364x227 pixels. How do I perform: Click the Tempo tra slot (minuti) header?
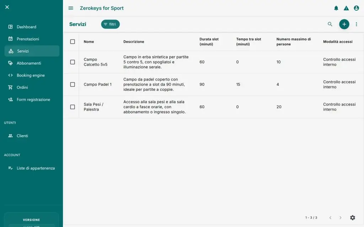pos(248,42)
